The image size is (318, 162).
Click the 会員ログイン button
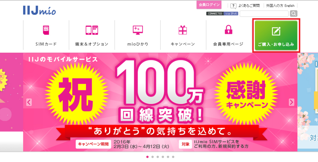pyautogui.click(x=209, y=5)
